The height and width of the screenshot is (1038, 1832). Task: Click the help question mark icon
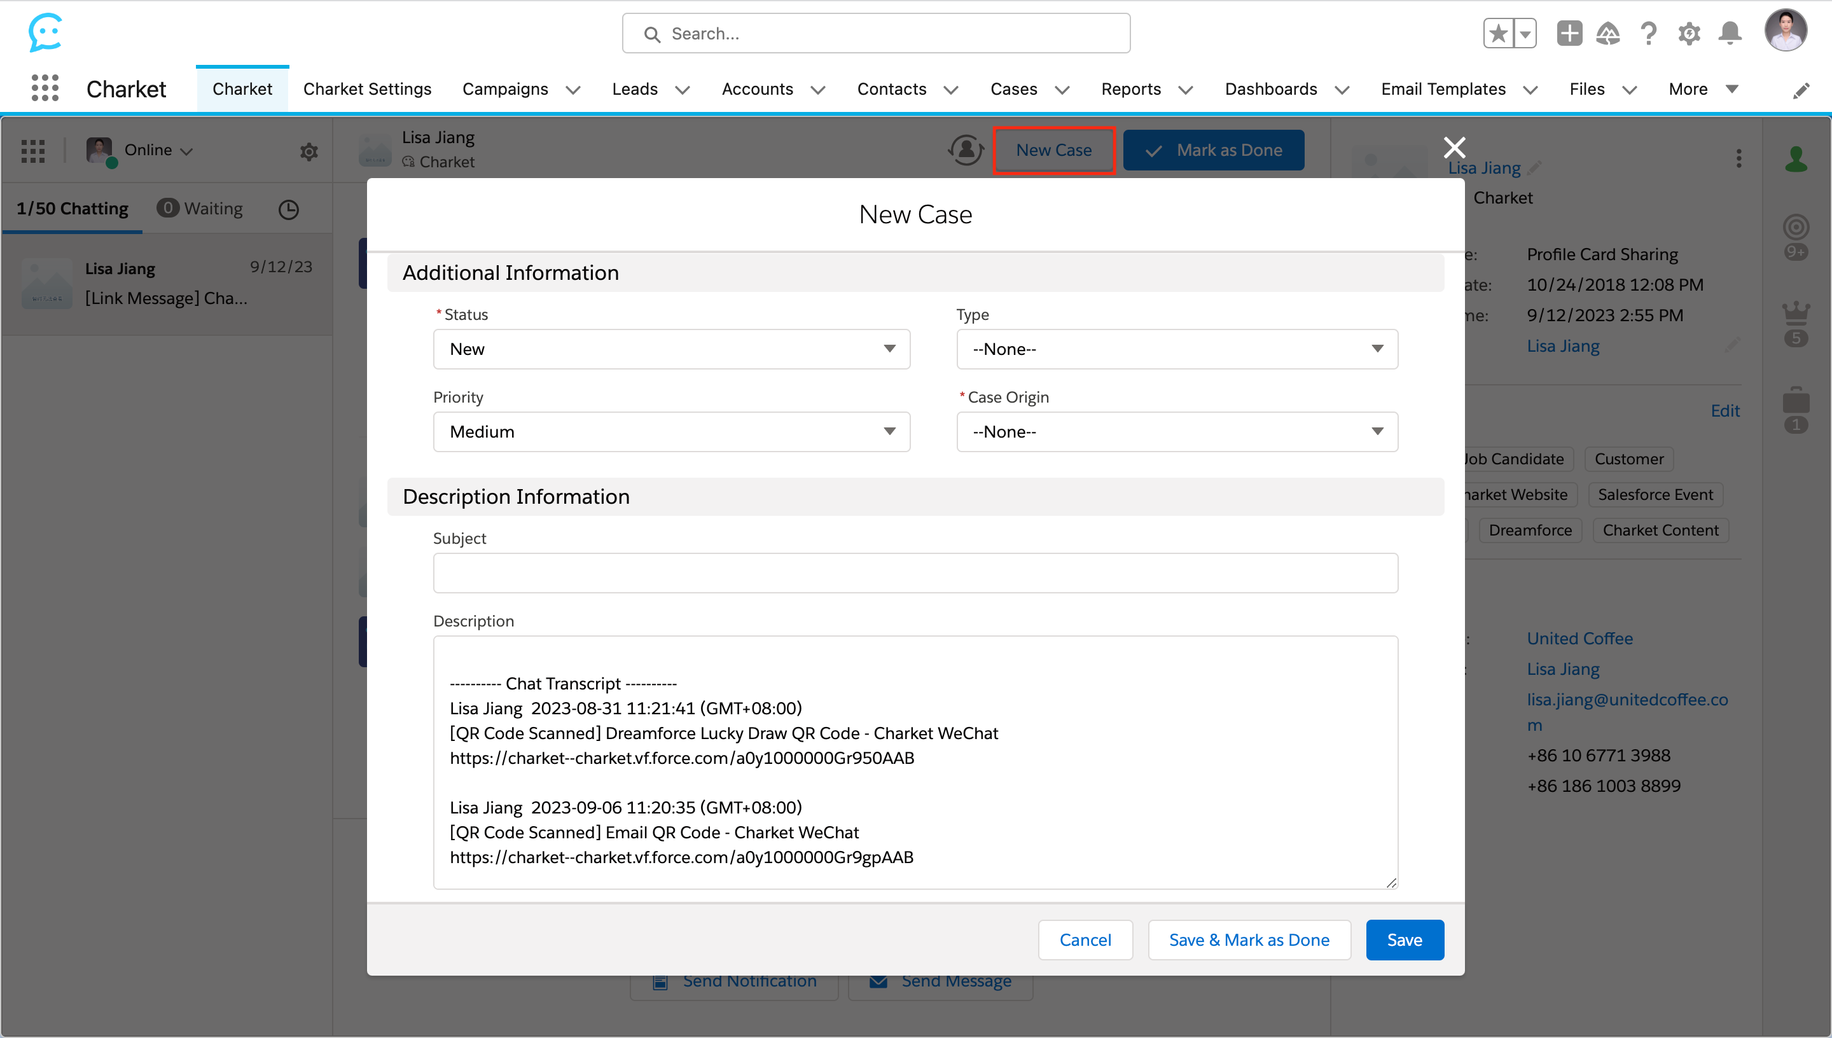[x=1648, y=34]
